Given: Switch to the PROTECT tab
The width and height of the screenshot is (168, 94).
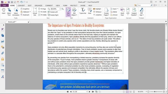Looking at the screenshot, I should tap(74, 5).
